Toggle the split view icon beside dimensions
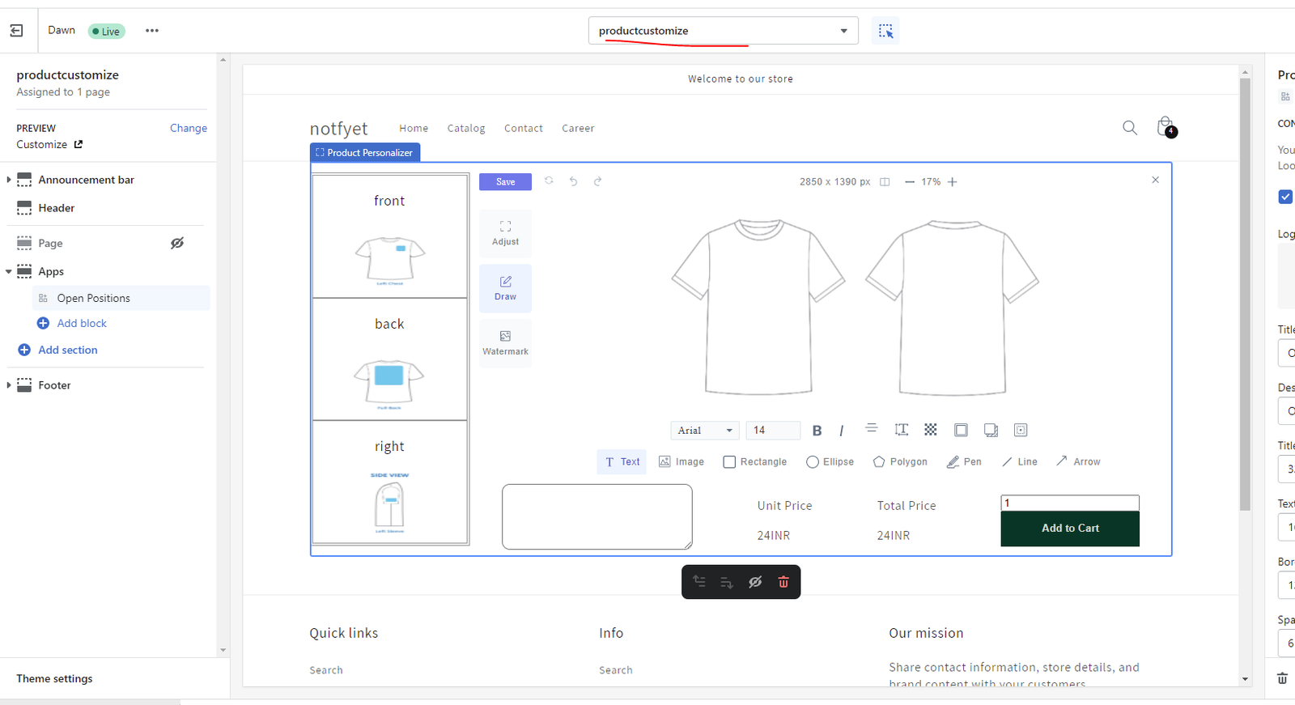The height and width of the screenshot is (705, 1295). click(x=885, y=182)
